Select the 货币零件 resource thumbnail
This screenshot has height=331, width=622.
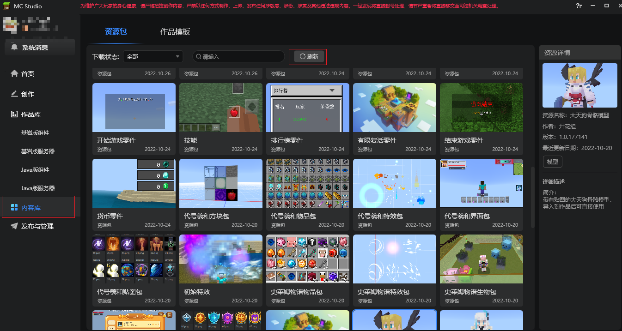[134, 183]
